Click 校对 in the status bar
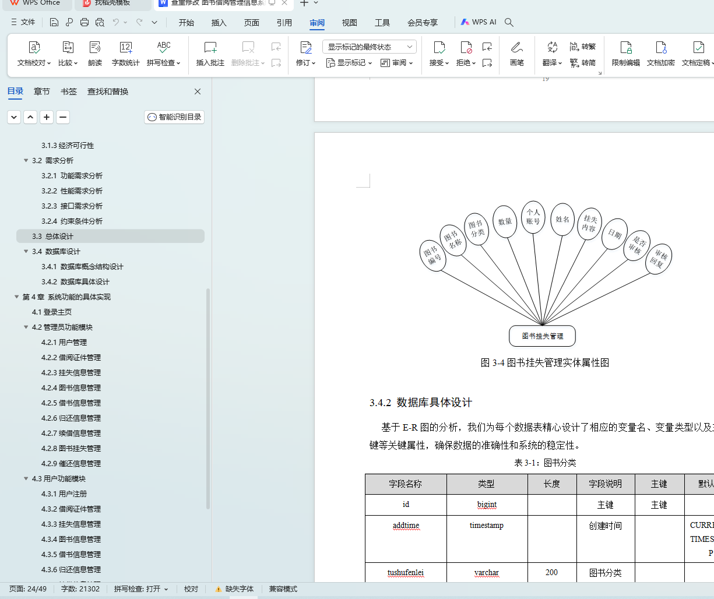The image size is (714, 599). [191, 589]
